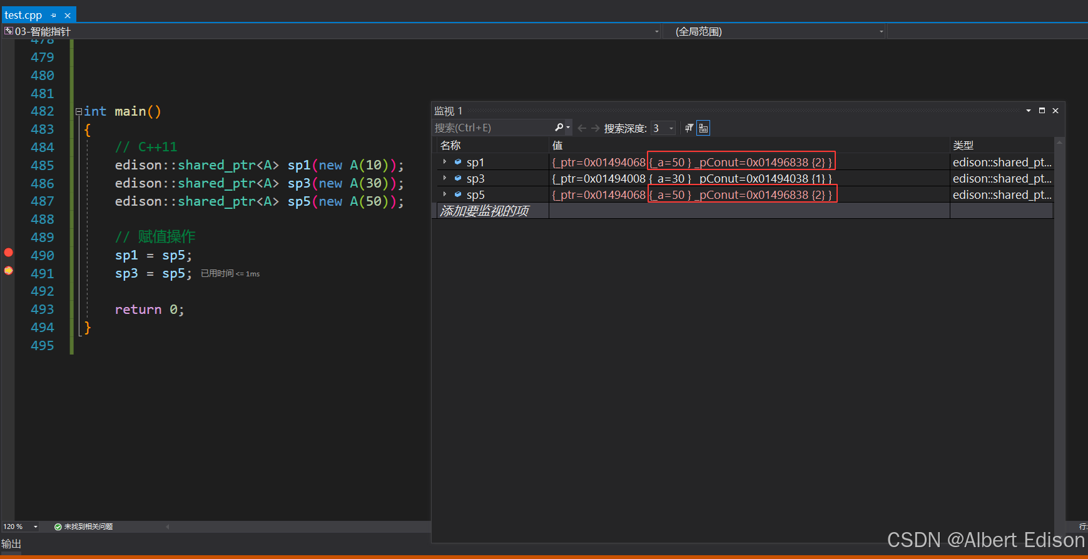Expand the sp1 watch variable
The image size is (1088, 559).
[x=445, y=162]
